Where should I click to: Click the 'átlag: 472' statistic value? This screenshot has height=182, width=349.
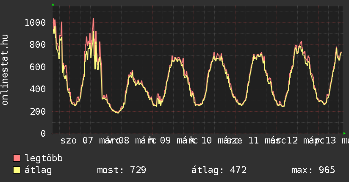(x=219, y=170)
